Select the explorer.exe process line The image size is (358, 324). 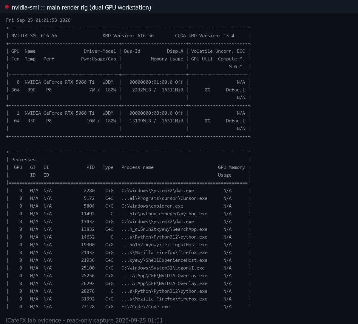(x=128, y=206)
